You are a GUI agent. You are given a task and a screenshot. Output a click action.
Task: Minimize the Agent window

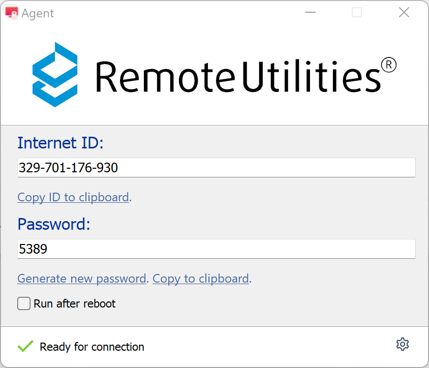point(310,12)
